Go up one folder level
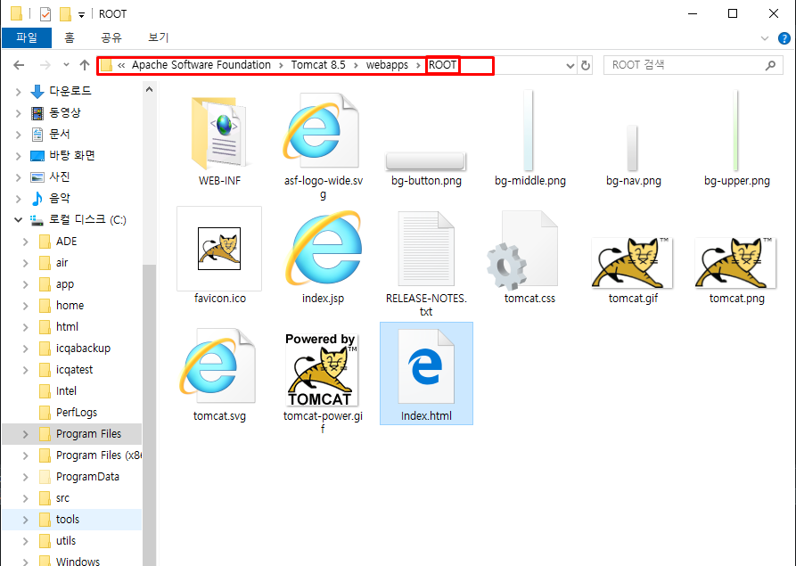 [85, 65]
